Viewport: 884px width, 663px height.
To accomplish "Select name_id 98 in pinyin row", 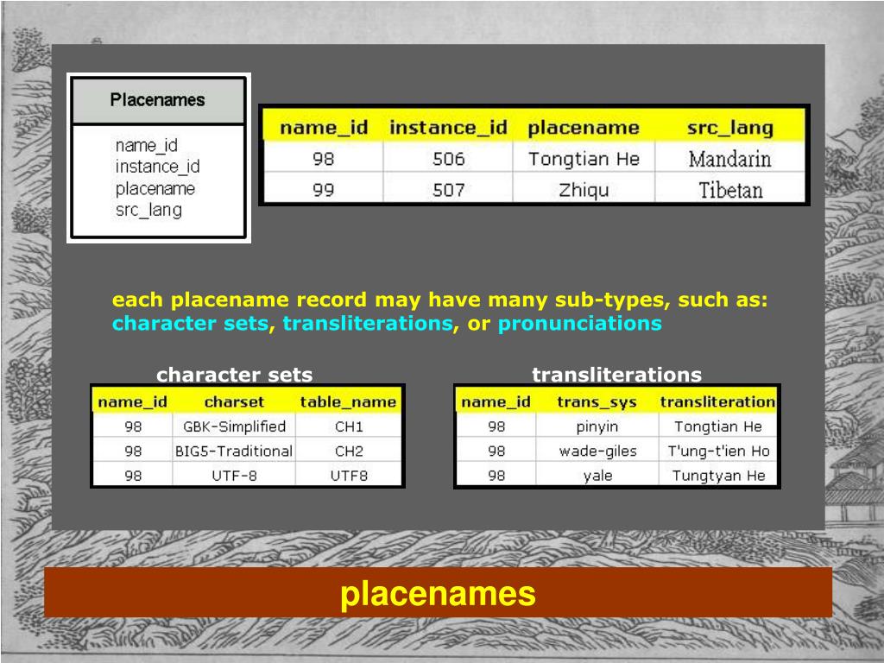I will [496, 426].
